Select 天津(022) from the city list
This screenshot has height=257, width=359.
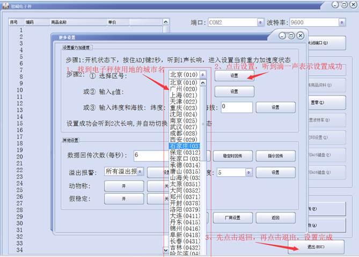184,102
